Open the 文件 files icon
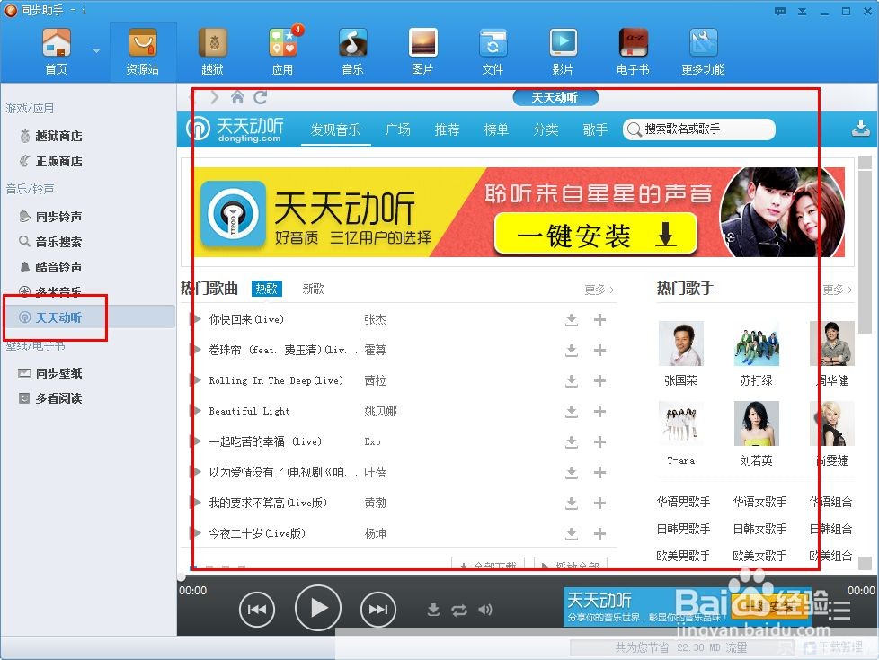879x660 pixels. coord(493,51)
